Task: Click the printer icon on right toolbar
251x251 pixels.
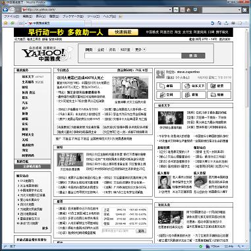Action: (233, 23)
